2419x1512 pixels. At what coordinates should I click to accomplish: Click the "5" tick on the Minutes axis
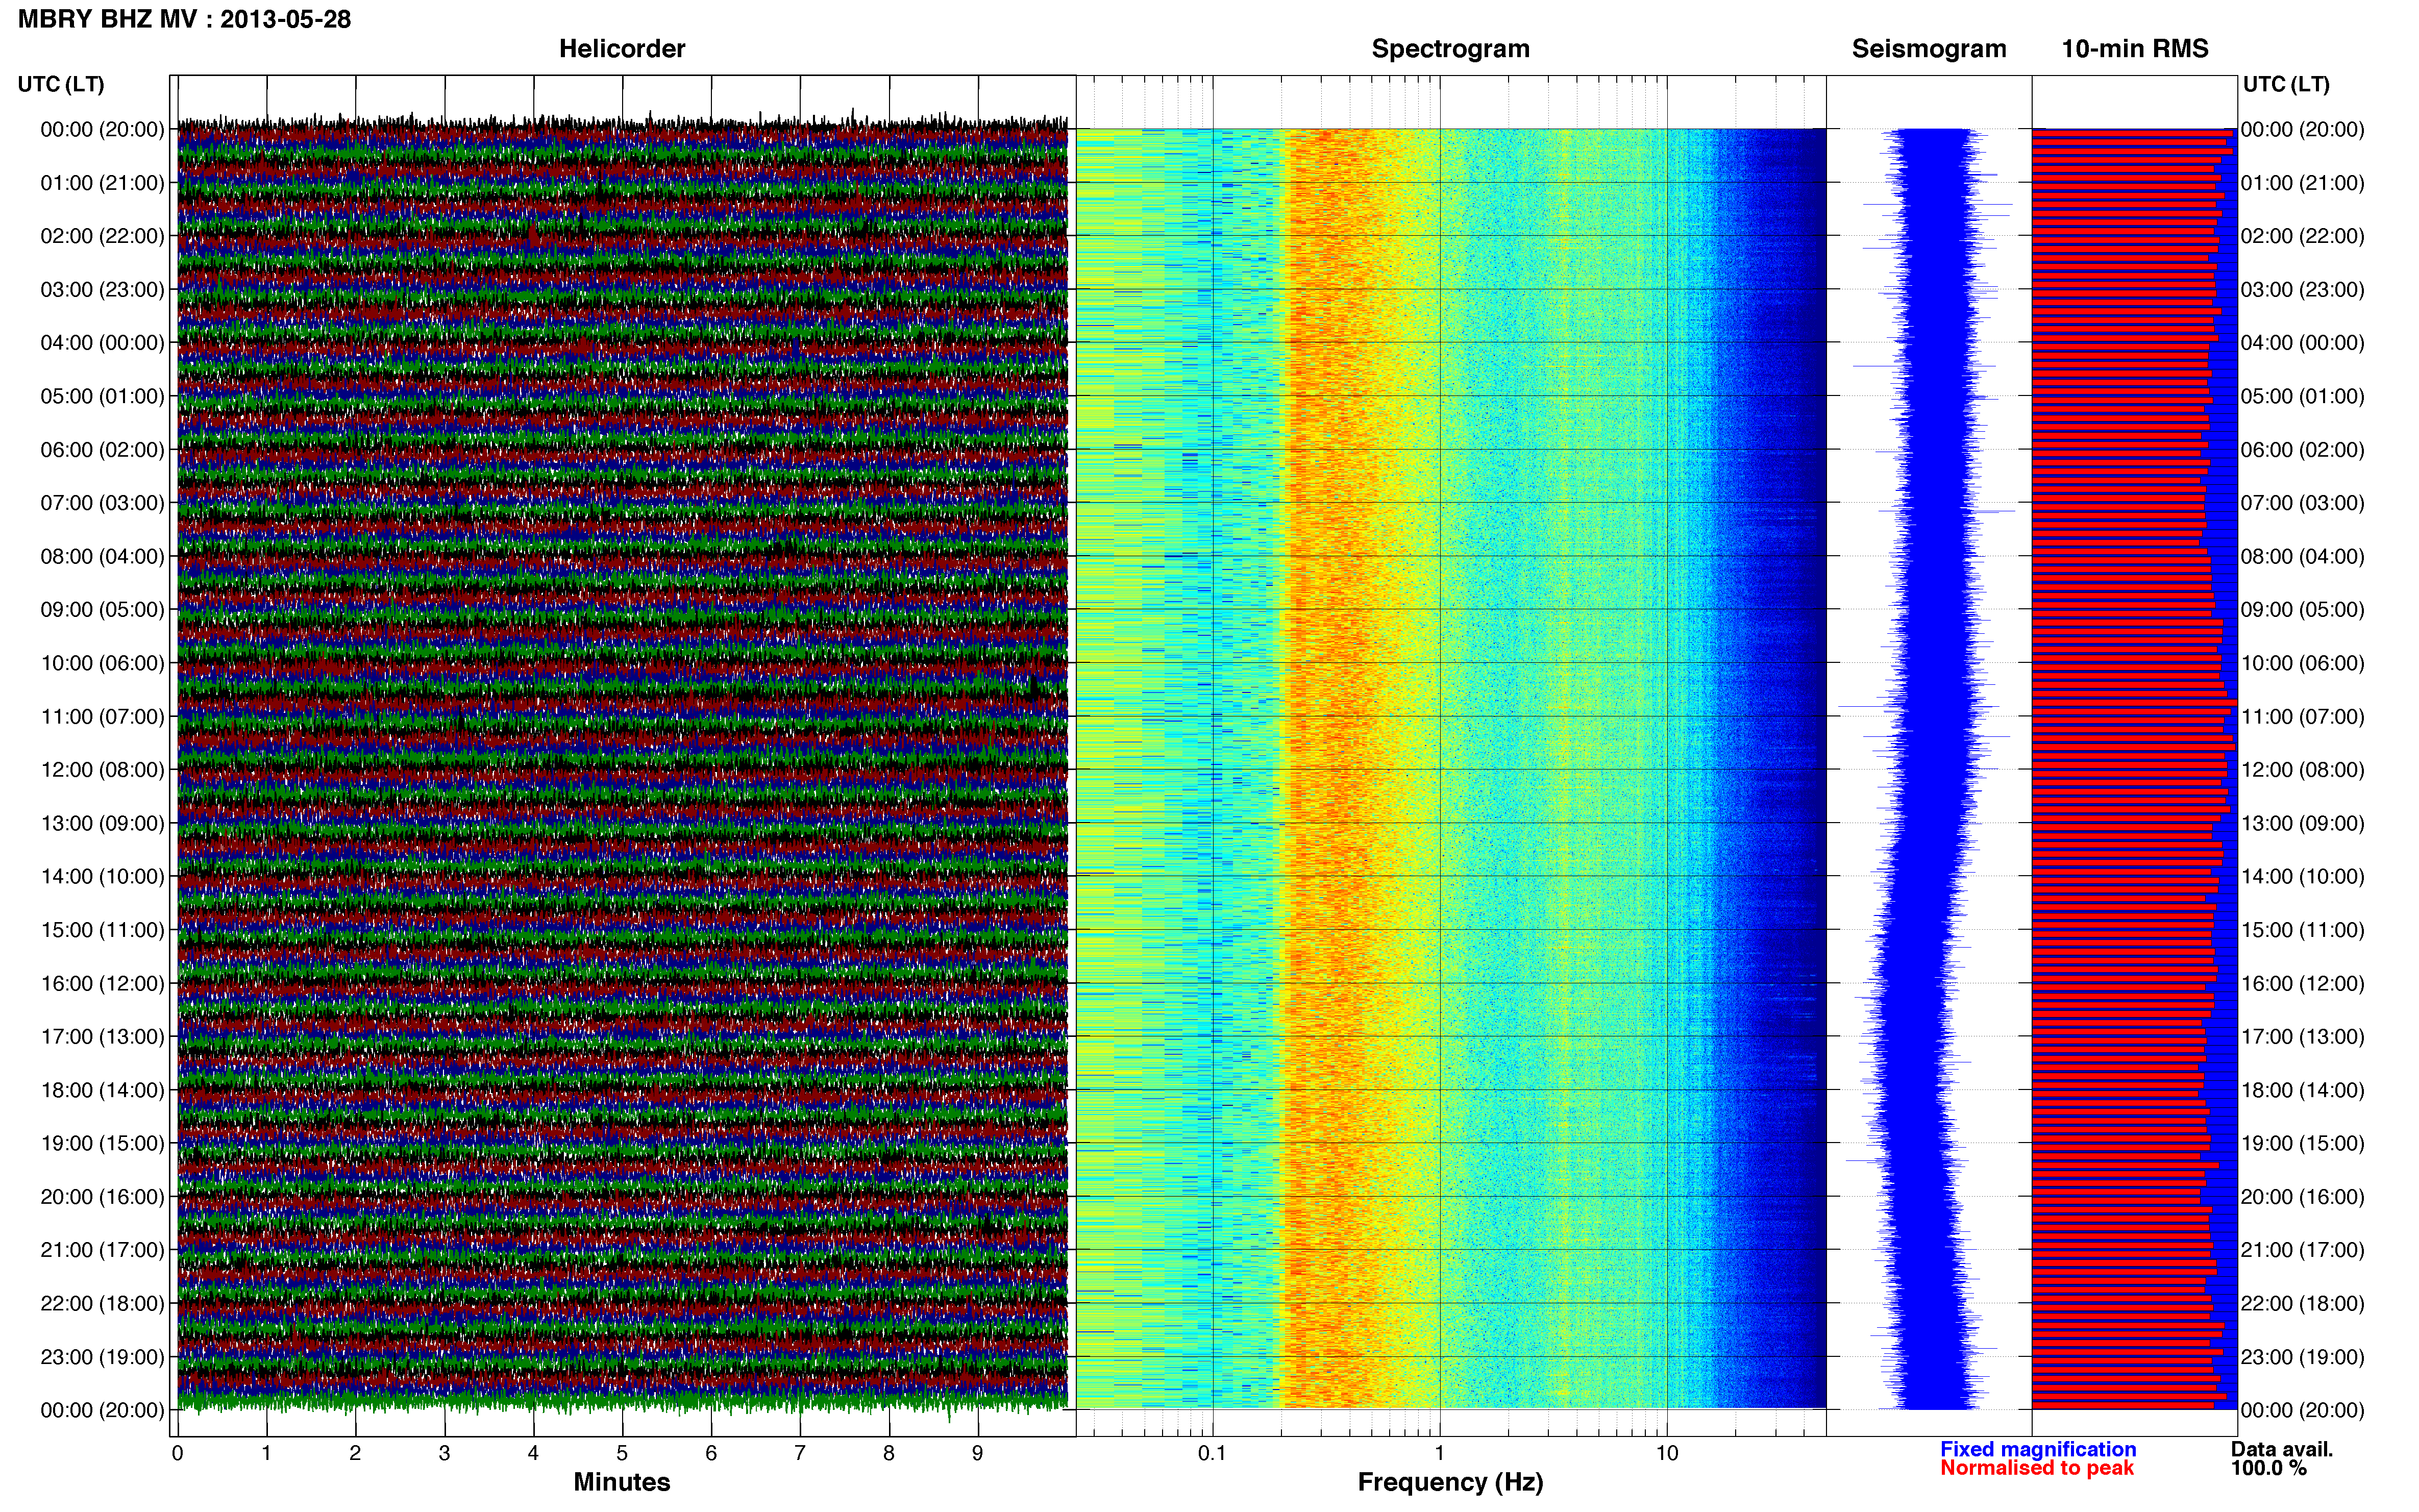tap(622, 1454)
